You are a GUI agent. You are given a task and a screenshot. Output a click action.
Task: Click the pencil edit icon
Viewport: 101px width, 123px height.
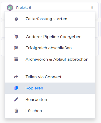[x=16, y=99]
